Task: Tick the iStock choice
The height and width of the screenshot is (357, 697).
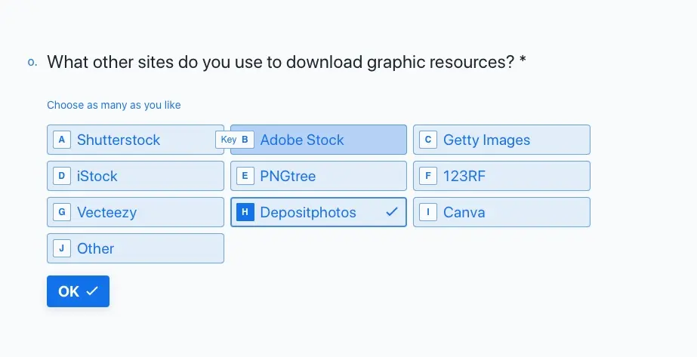Action: 135,176
